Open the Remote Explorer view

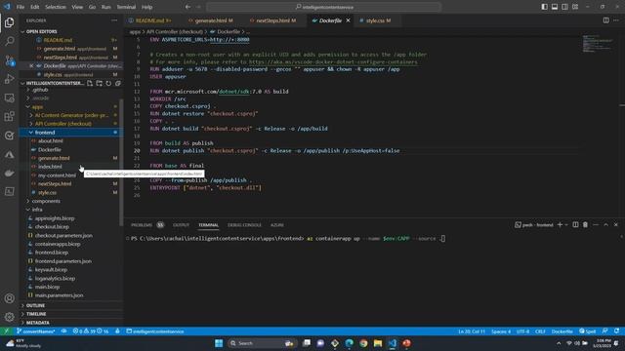pyautogui.click(x=9, y=97)
